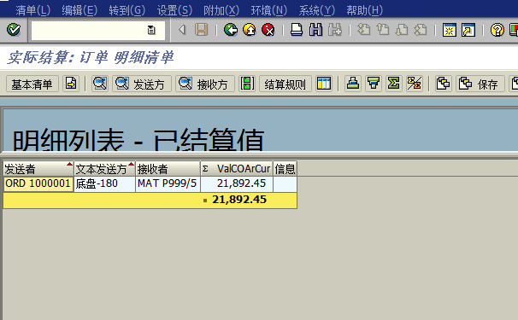Click the 基本清单 button

[32, 84]
